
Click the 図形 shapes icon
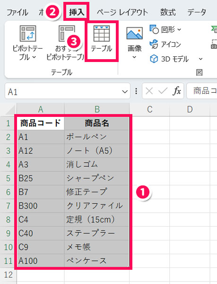tap(154, 29)
